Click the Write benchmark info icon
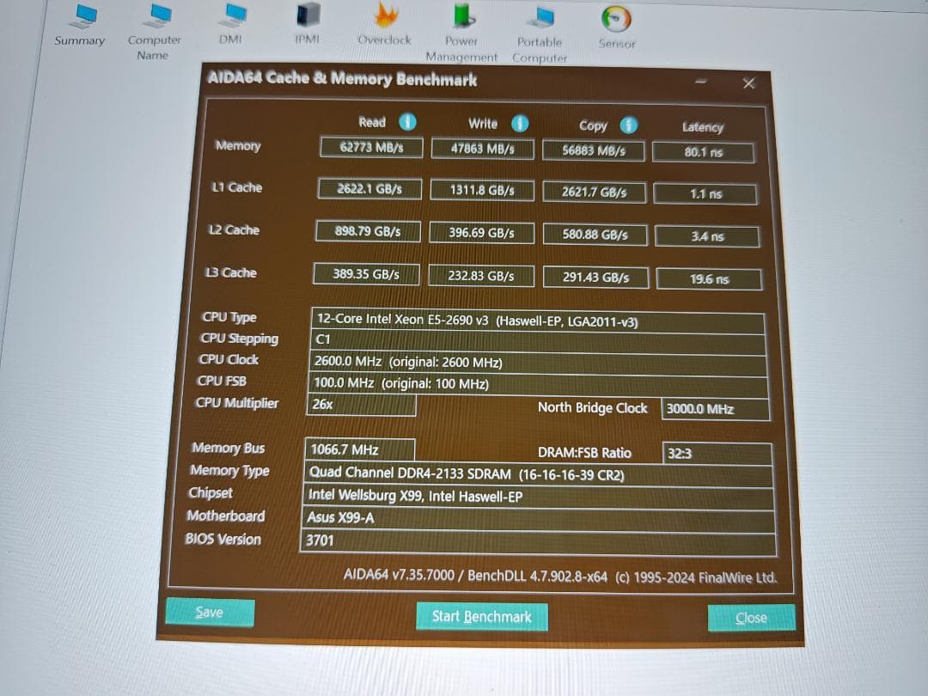Viewport: 928px width, 696px height. 520,124
